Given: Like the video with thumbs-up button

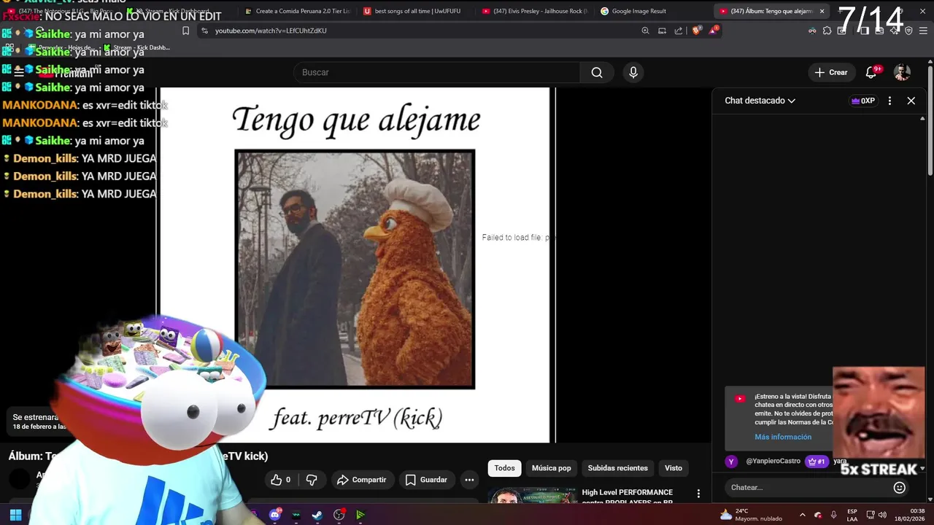Looking at the screenshot, I should 281,480.
